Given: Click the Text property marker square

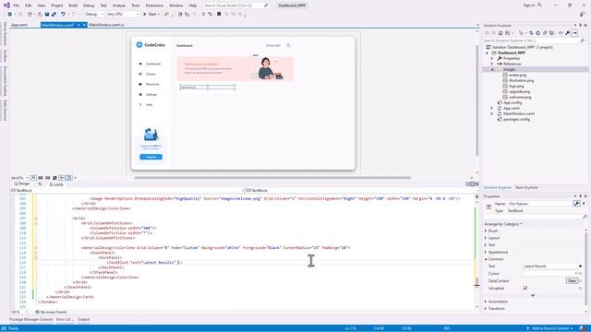Looking at the screenshot, I should (x=581, y=267).
